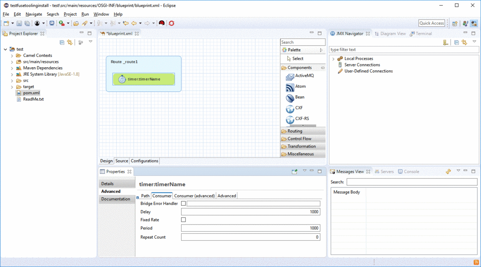
Task: Expand the Camel Contexts tree node
Action: click(12, 56)
